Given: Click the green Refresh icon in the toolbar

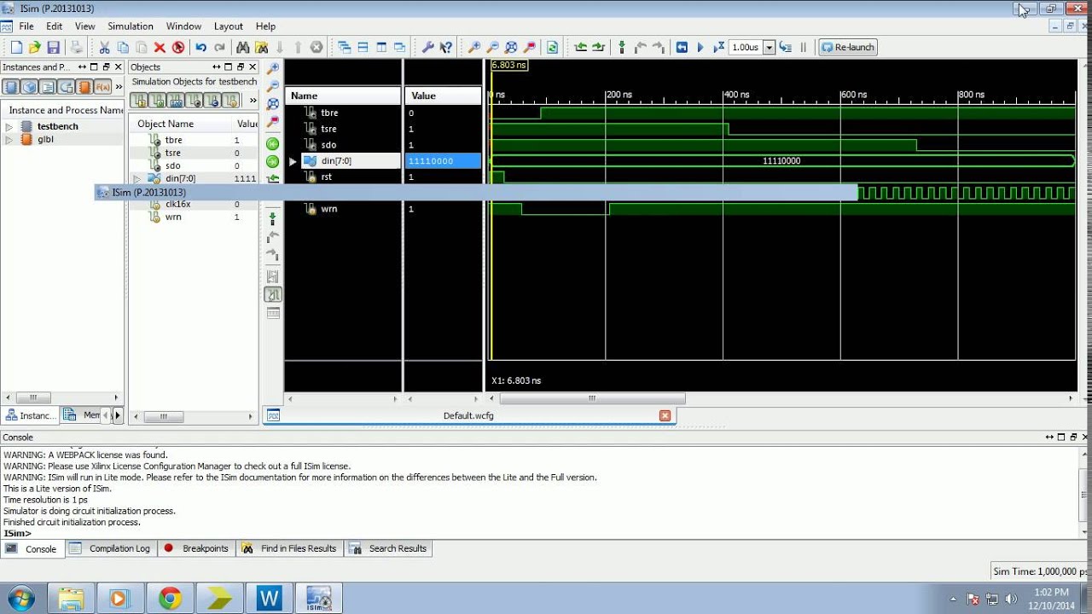Looking at the screenshot, I should click(x=553, y=48).
